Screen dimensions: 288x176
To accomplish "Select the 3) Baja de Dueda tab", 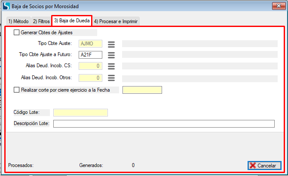I will pos(72,21).
